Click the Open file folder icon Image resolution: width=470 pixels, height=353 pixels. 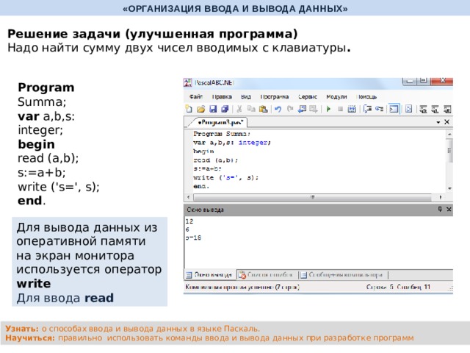[x=200, y=109]
